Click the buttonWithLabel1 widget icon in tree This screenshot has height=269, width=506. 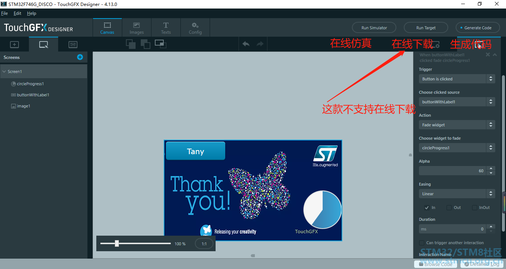click(14, 95)
